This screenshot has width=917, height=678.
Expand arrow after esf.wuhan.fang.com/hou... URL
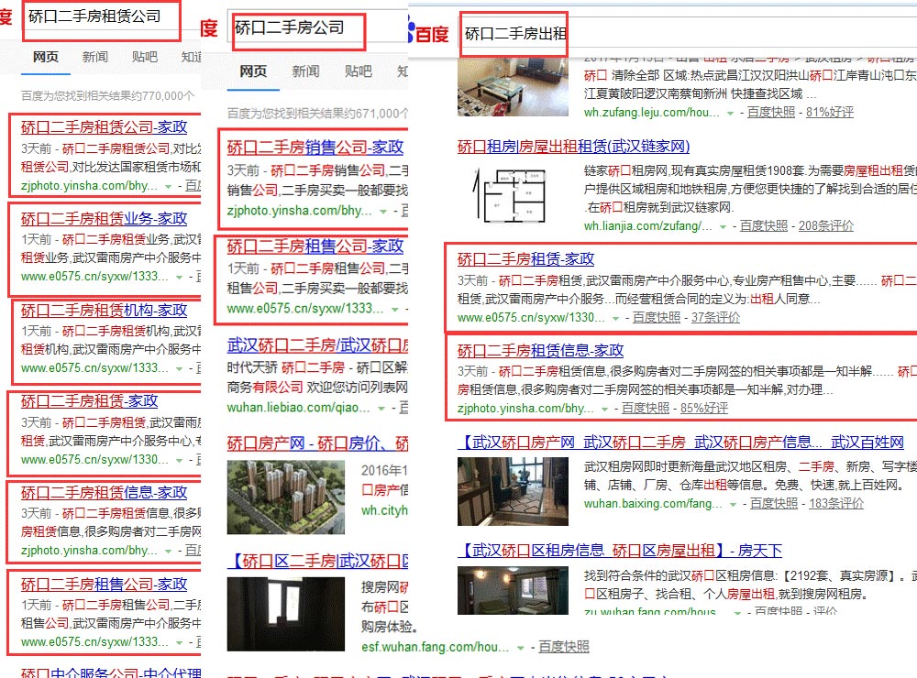coord(520,648)
